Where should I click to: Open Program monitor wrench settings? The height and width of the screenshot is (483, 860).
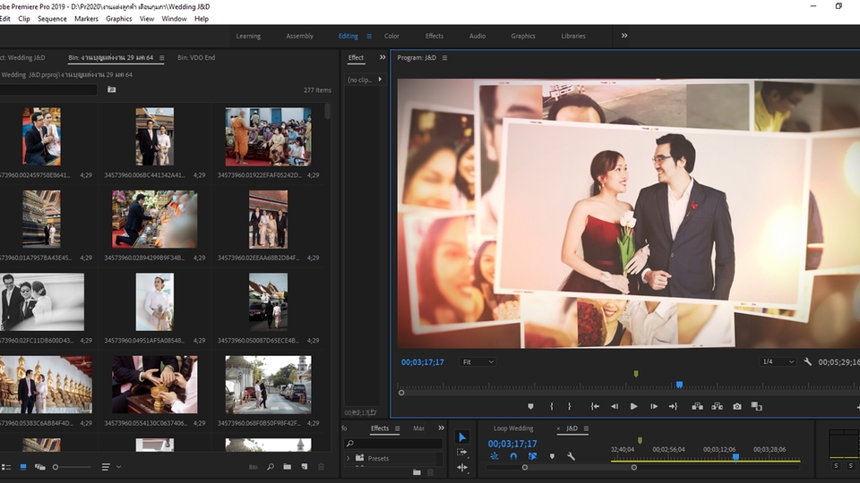pyautogui.click(x=808, y=361)
